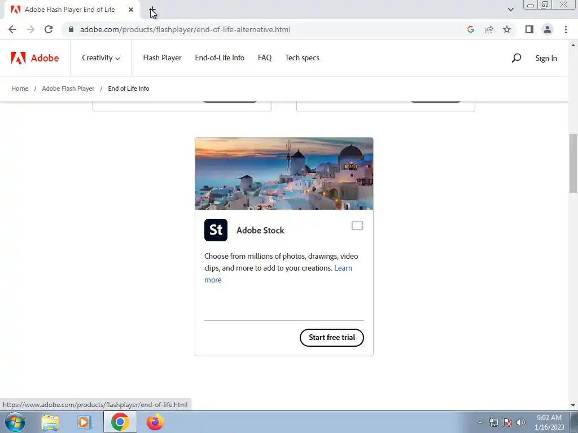578x433 pixels.
Task: Open the site search magnifier icon
Action: pyautogui.click(x=516, y=58)
